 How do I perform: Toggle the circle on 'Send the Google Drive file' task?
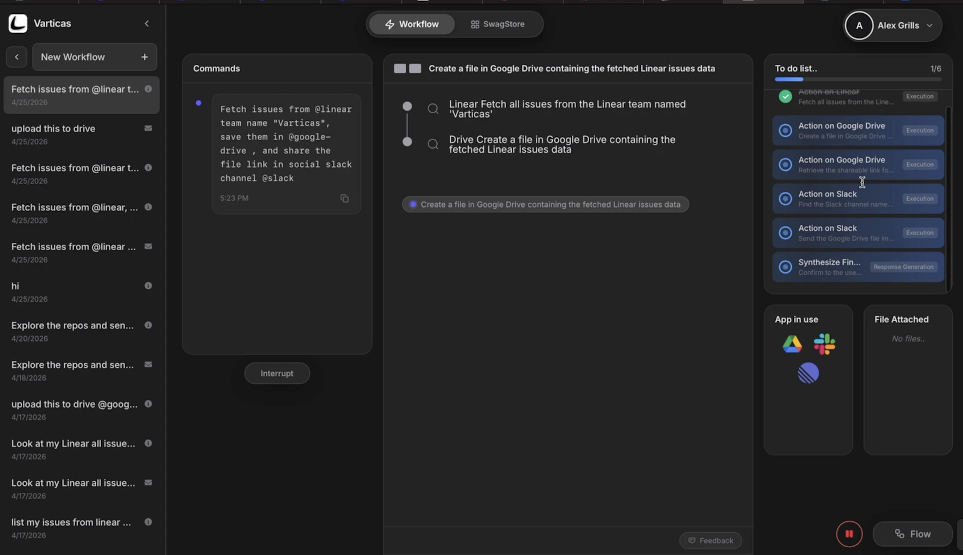pyautogui.click(x=785, y=233)
